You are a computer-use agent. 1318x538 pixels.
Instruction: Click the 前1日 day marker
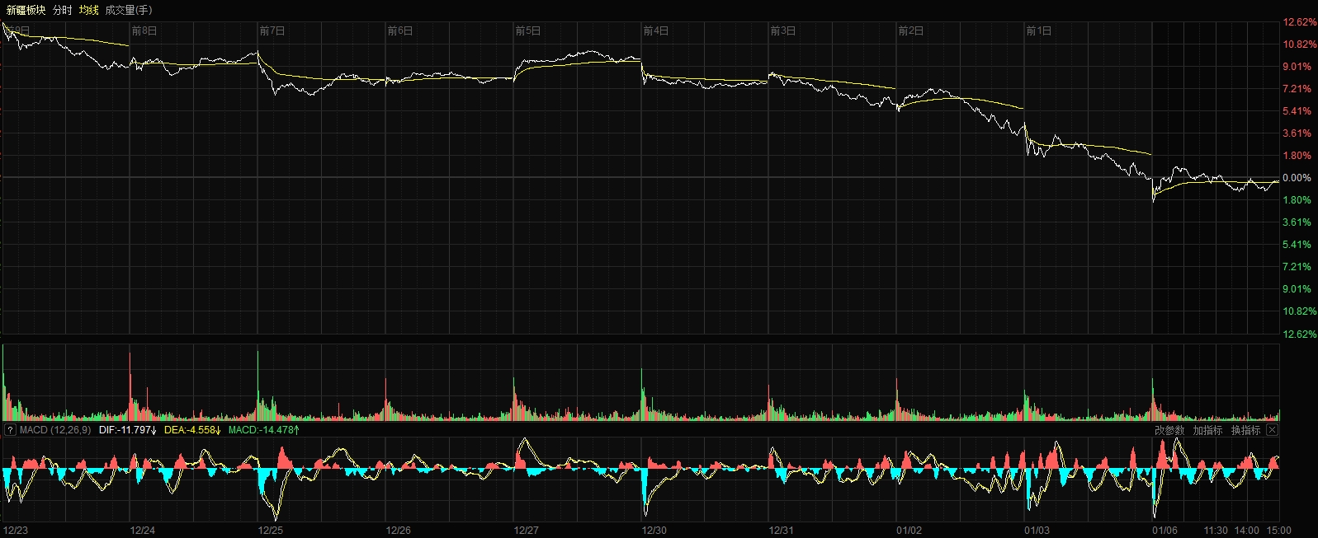[x=1039, y=30]
